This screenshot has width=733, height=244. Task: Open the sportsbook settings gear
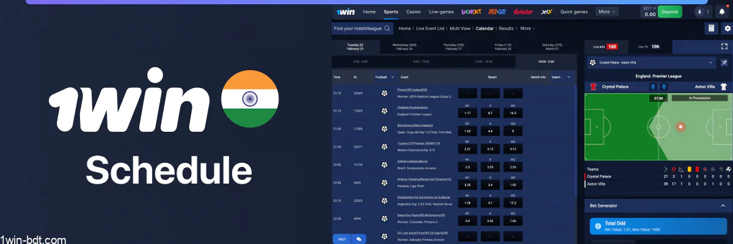point(727,28)
